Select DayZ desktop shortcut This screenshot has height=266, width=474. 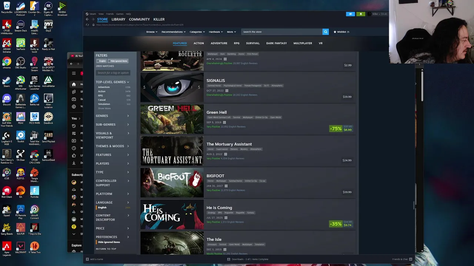click(49, 26)
